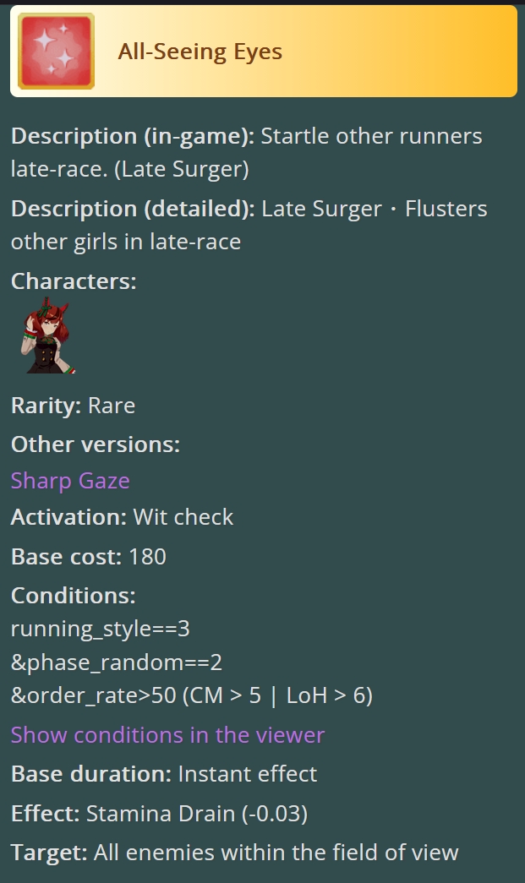525x883 pixels.
Task: Click the Description (in-game) label
Action: [133, 136]
